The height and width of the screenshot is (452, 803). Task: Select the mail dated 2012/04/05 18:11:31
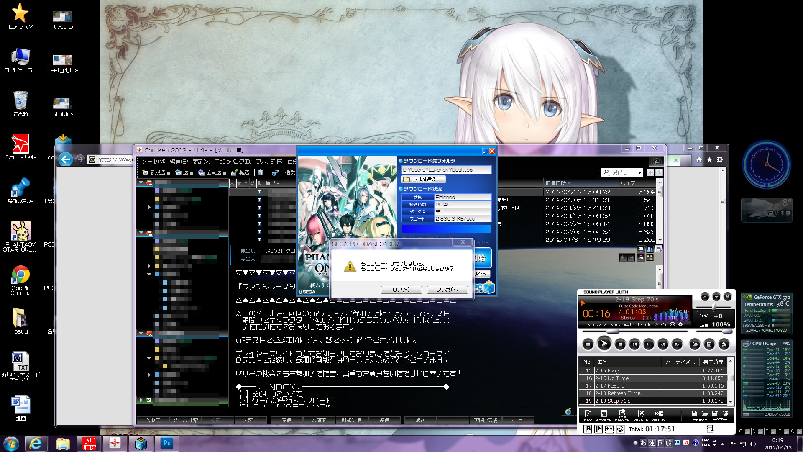(577, 200)
